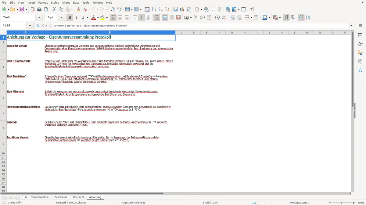Open sidebar Functions deck
This screenshot has width=366, height=205.
pyautogui.click(x=360, y=70)
